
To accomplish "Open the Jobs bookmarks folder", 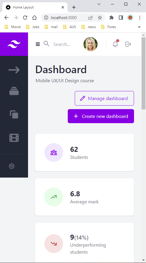I will (33, 27).
